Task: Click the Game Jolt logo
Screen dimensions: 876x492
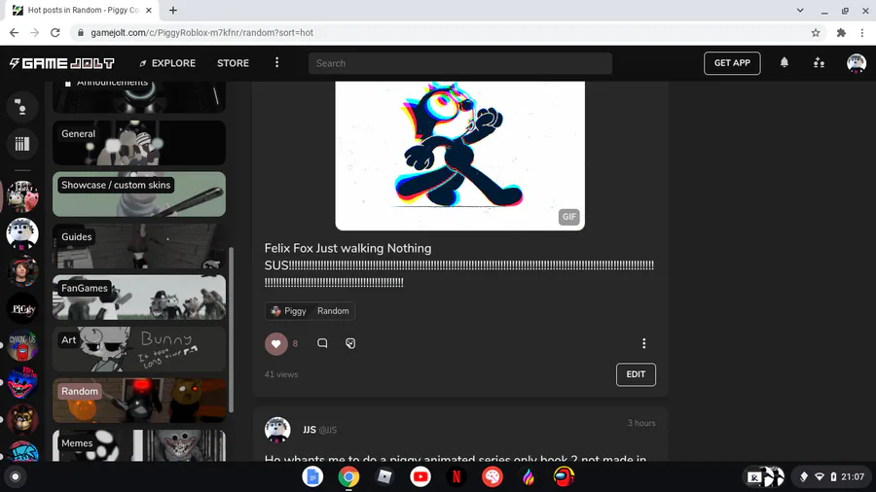Action: pos(62,63)
